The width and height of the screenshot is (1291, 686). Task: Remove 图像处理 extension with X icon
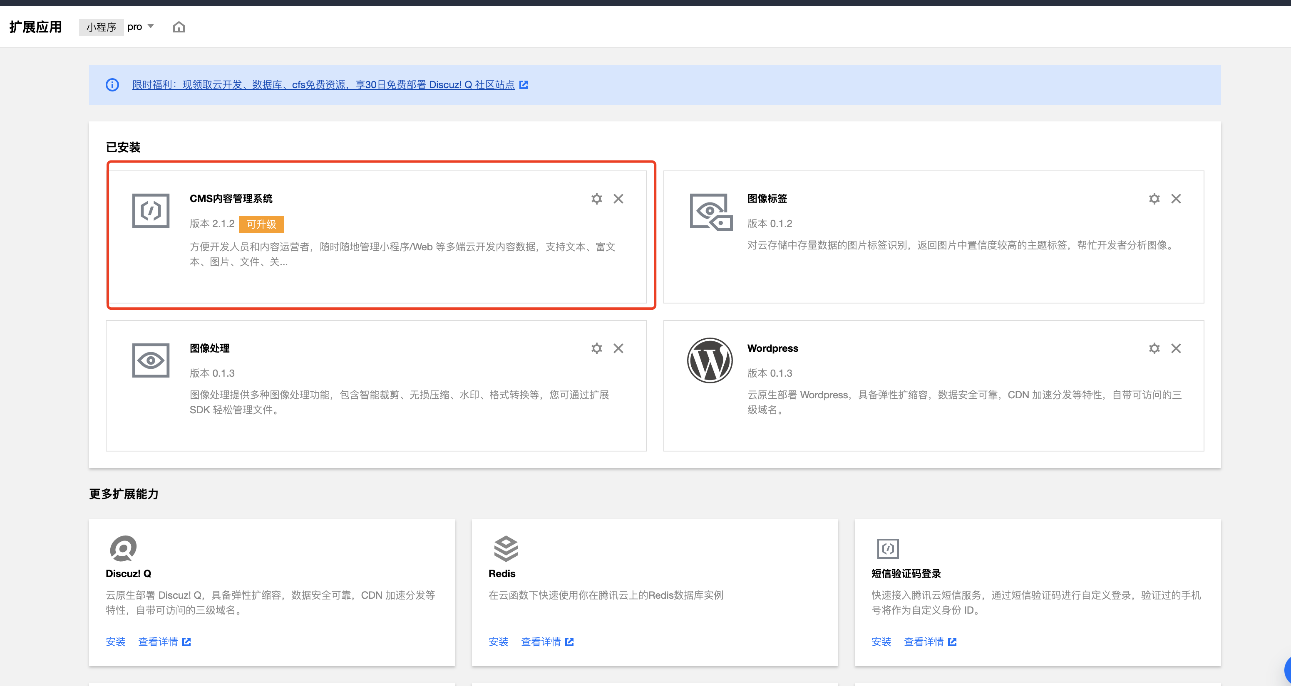point(618,348)
